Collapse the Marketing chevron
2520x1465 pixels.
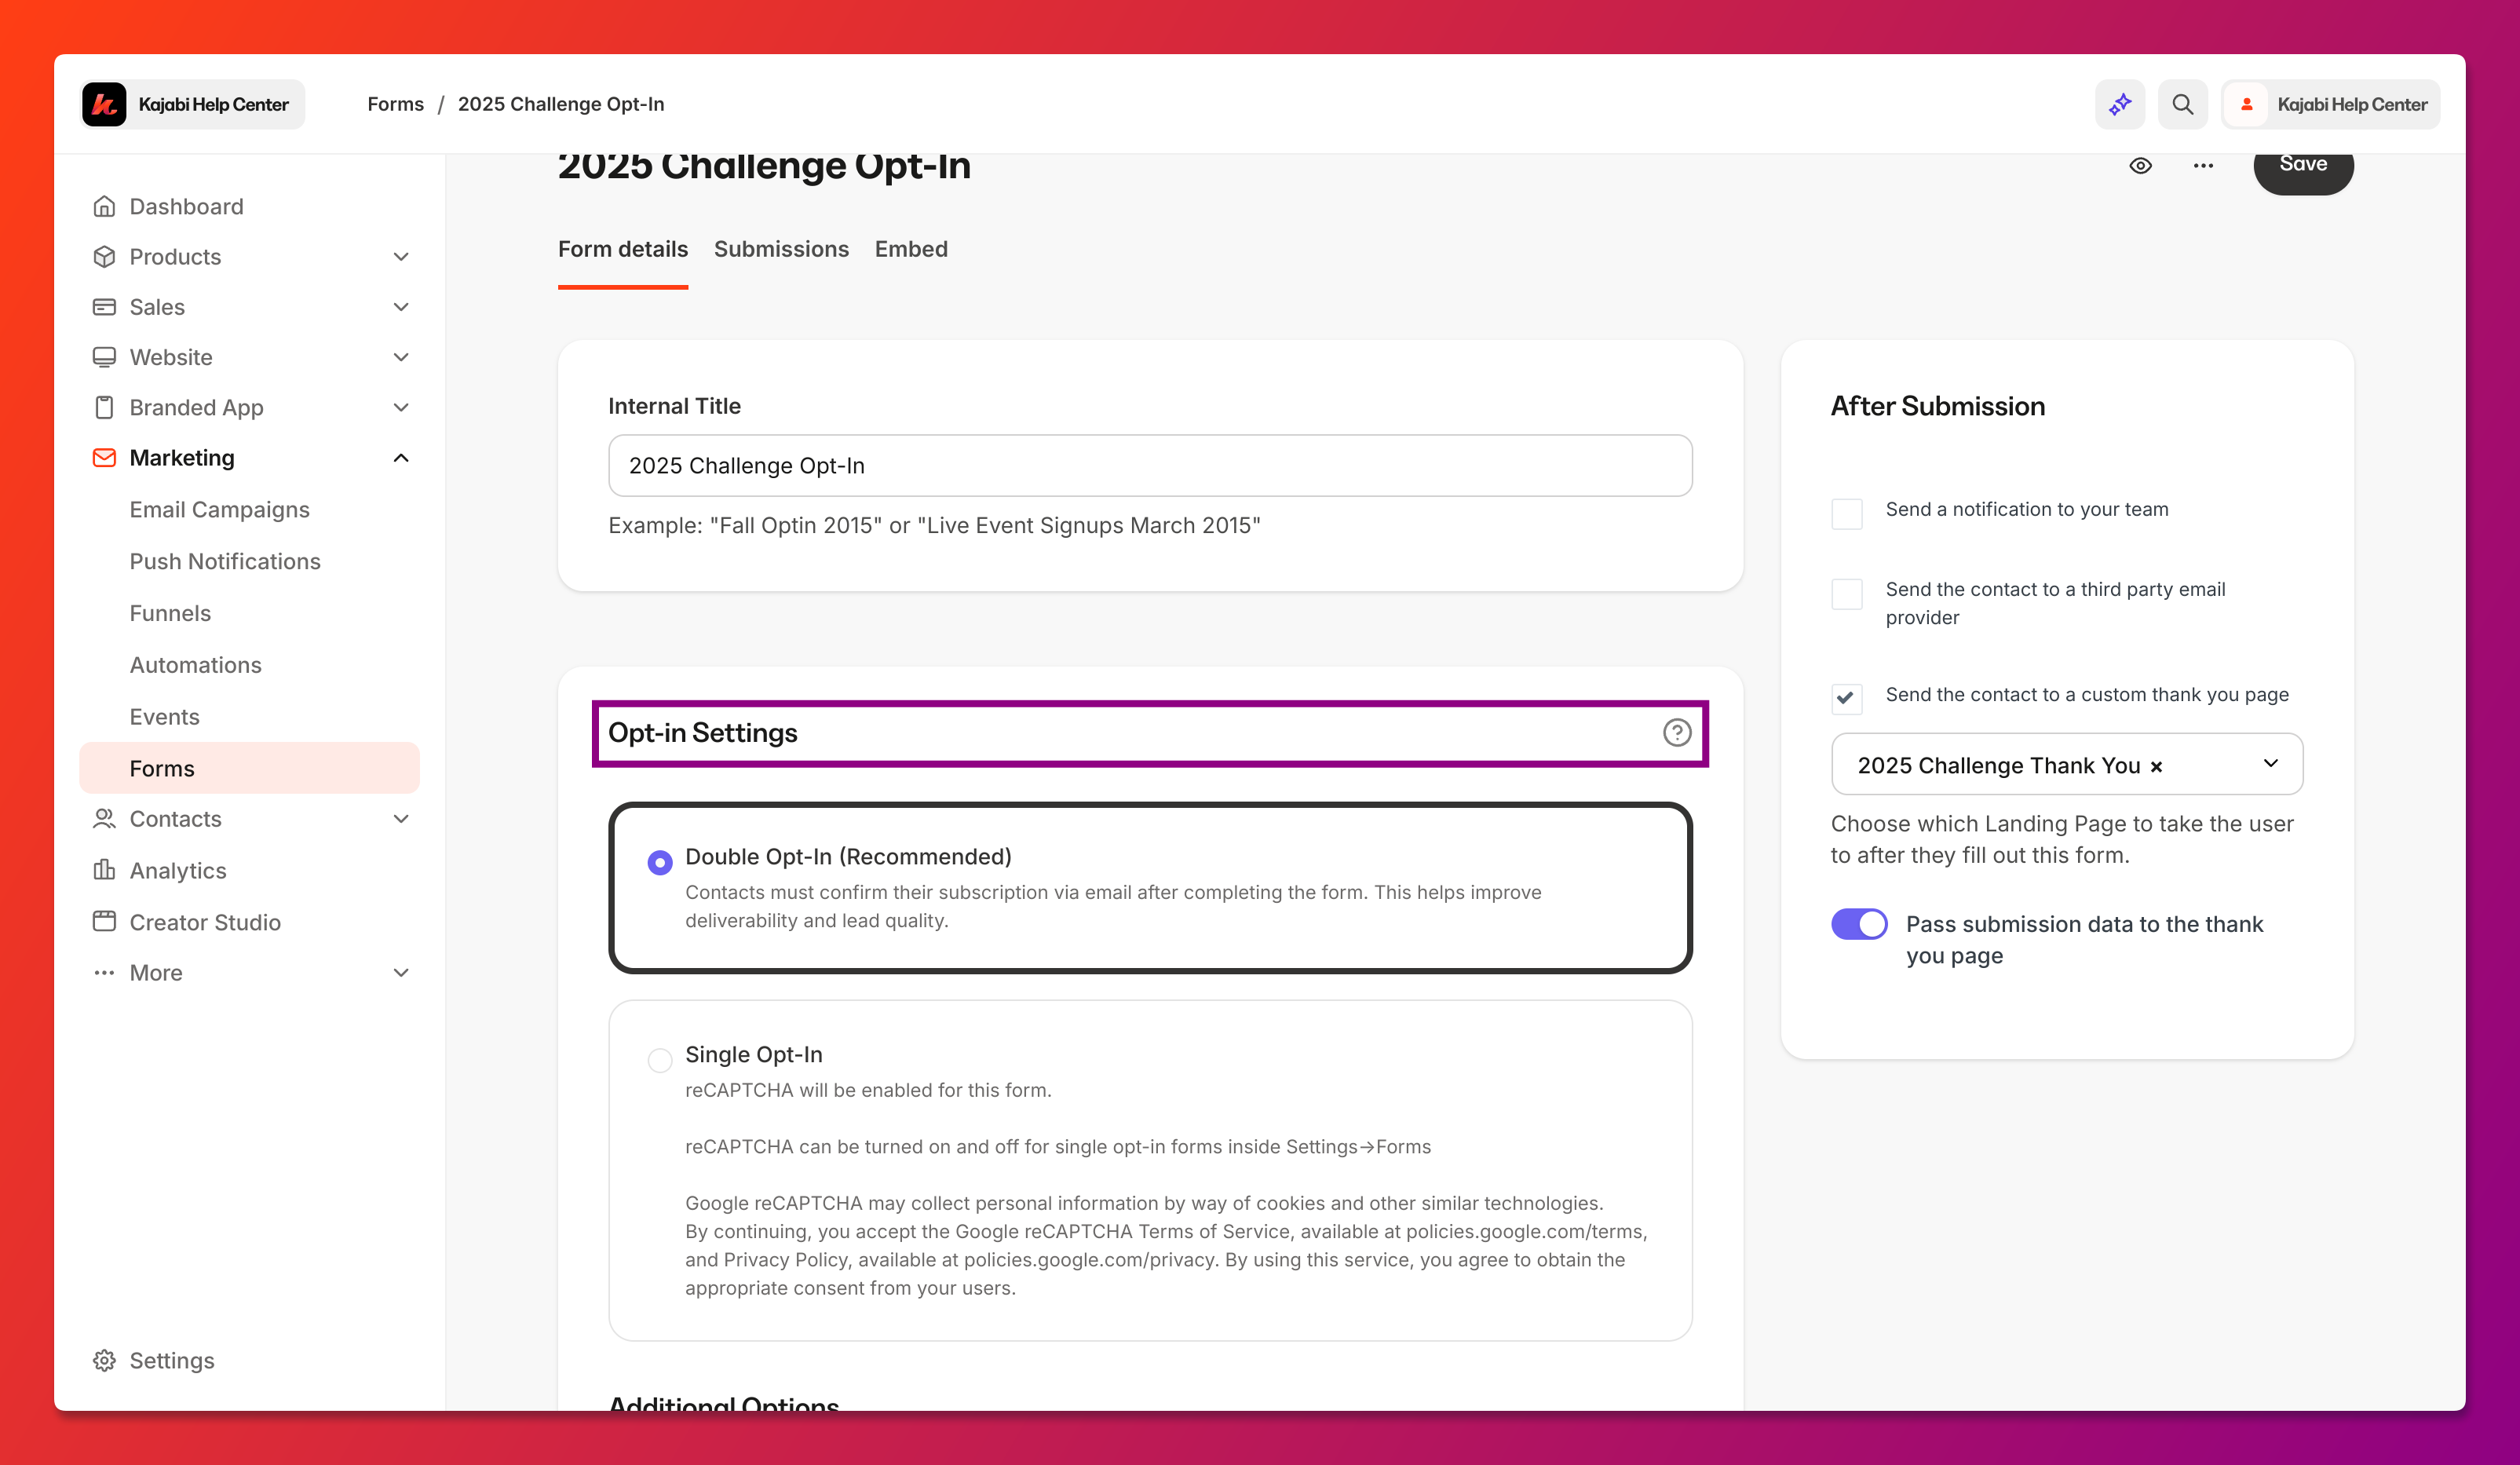(401, 458)
